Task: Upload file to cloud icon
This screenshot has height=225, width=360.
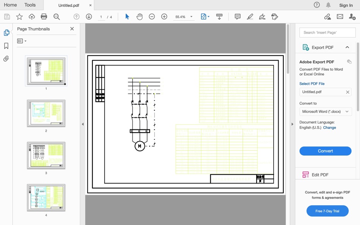Action: [32, 17]
